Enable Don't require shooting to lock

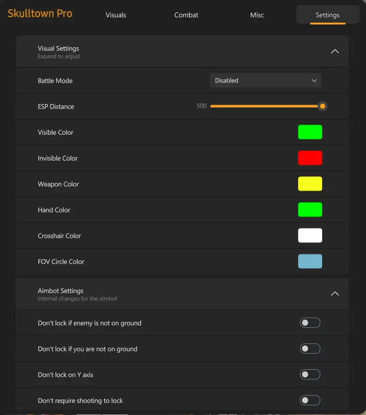(310, 401)
